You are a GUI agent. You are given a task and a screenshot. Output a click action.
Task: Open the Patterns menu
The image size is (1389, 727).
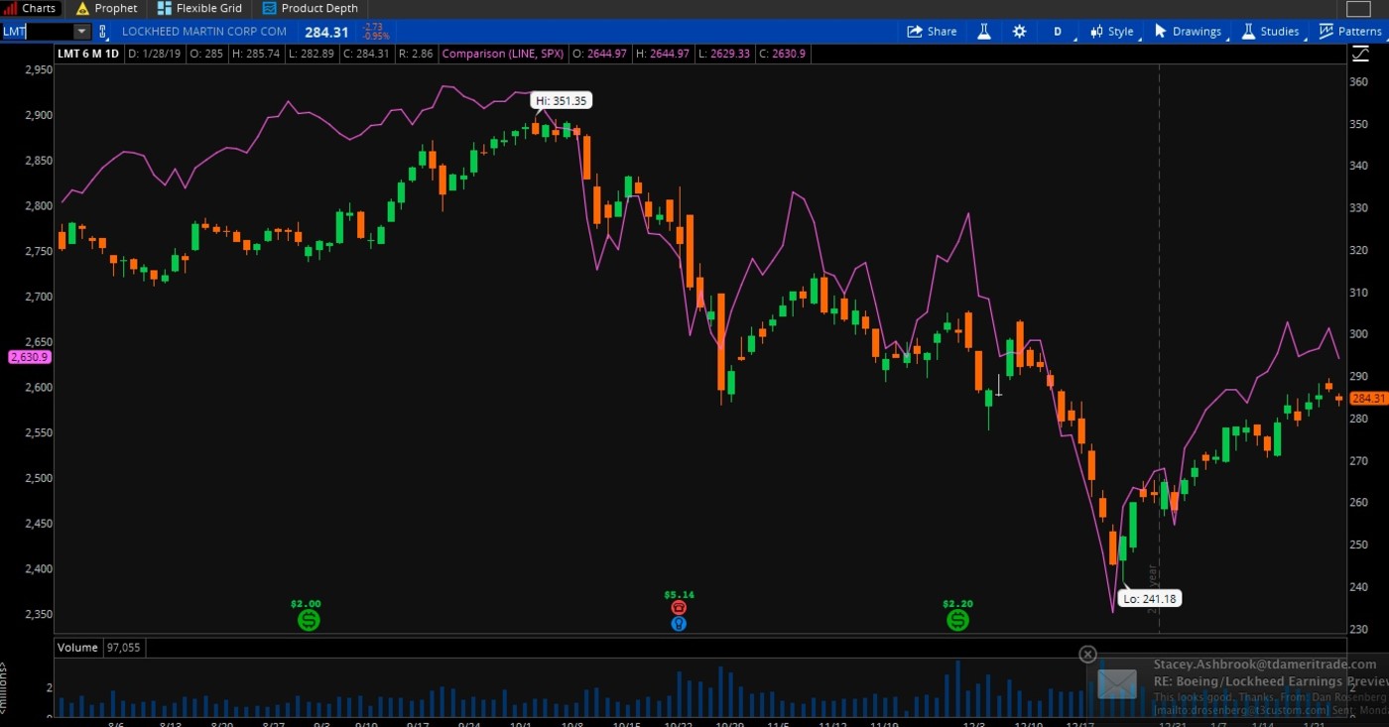click(1350, 32)
